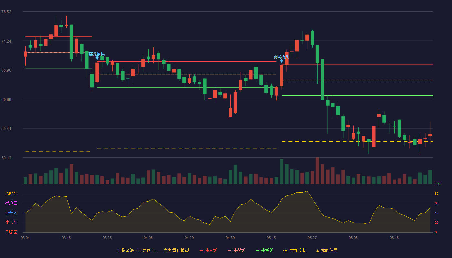Click the dotted pink icon beside 强弱线

point(230,250)
